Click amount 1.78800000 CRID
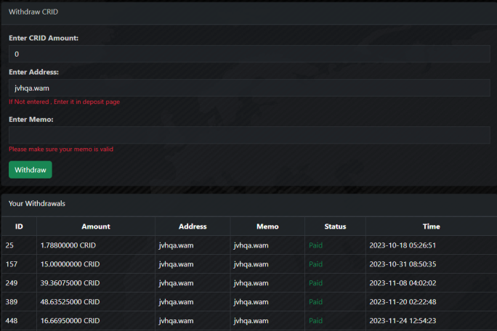Screen dimensions: 497x331 click(68, 245)
